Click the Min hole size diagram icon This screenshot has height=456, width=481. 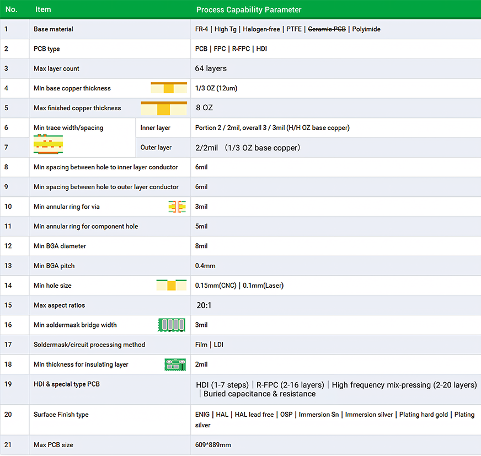(172, 286)
